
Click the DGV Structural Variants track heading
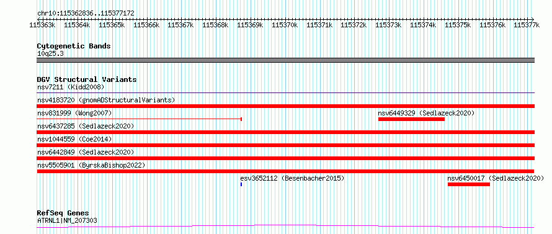[87, 79]
